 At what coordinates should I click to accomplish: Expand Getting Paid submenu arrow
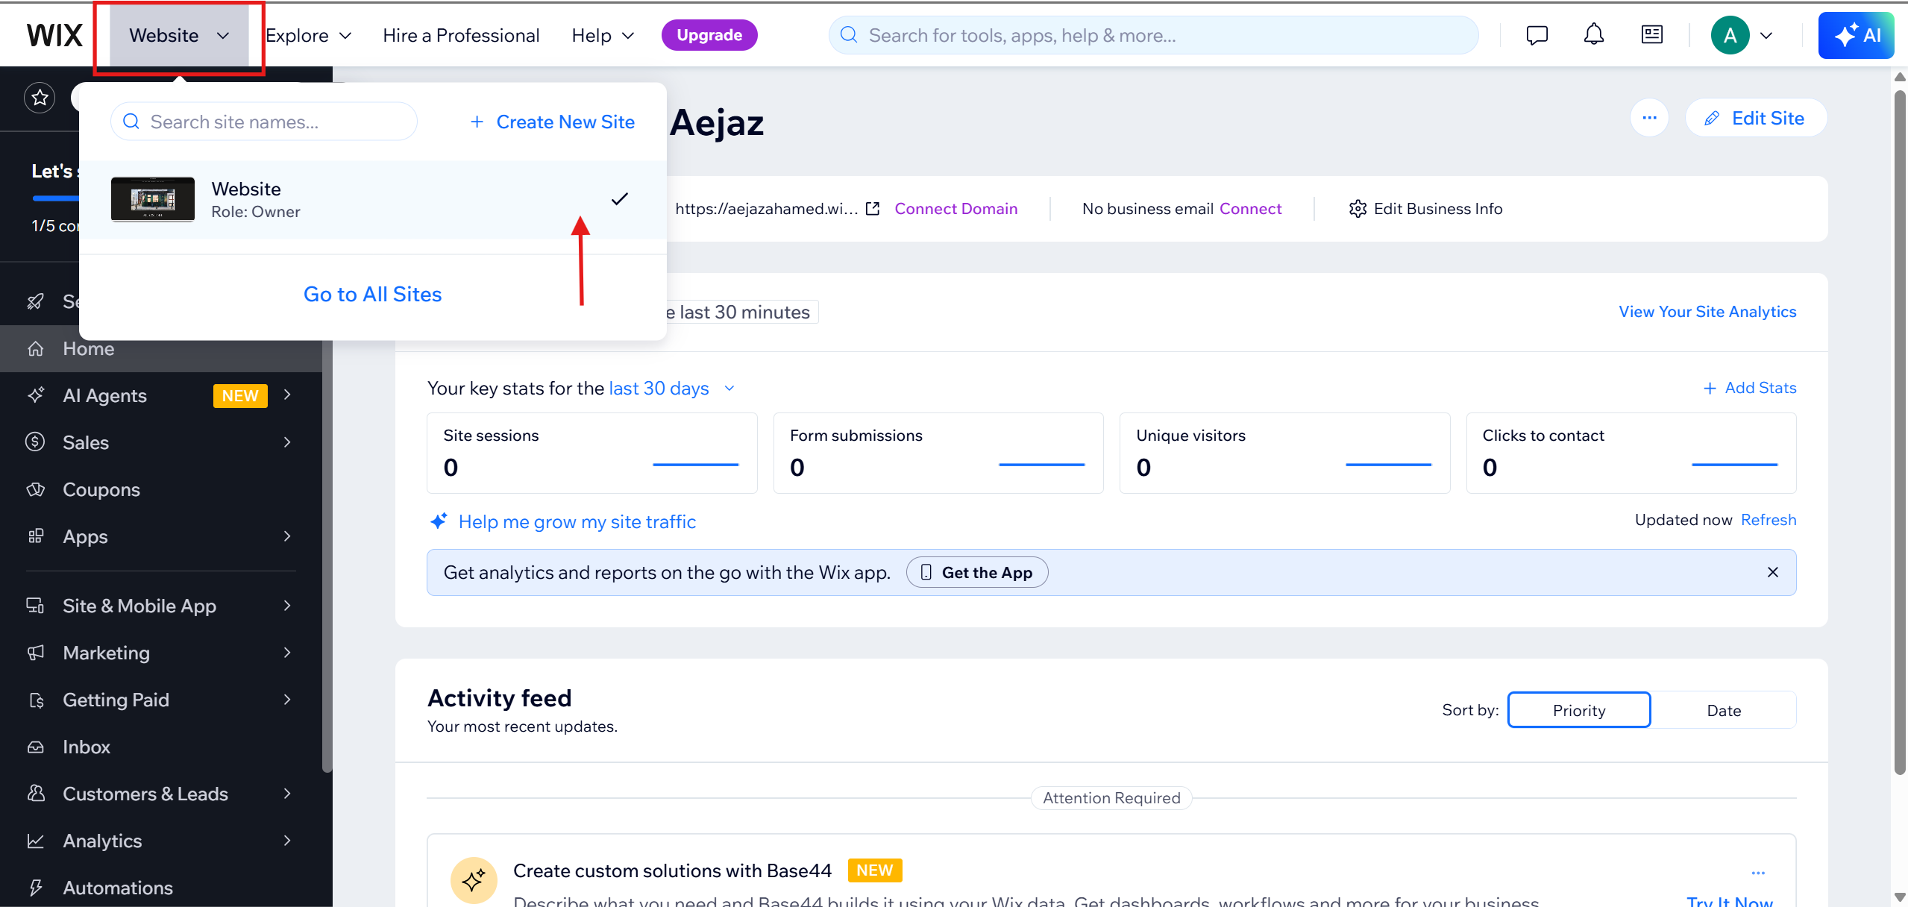(x=287, y=700)
